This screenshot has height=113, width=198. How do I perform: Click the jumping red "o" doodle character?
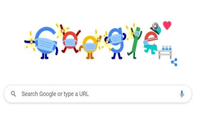pyautogui.click(x=70, y=39)
